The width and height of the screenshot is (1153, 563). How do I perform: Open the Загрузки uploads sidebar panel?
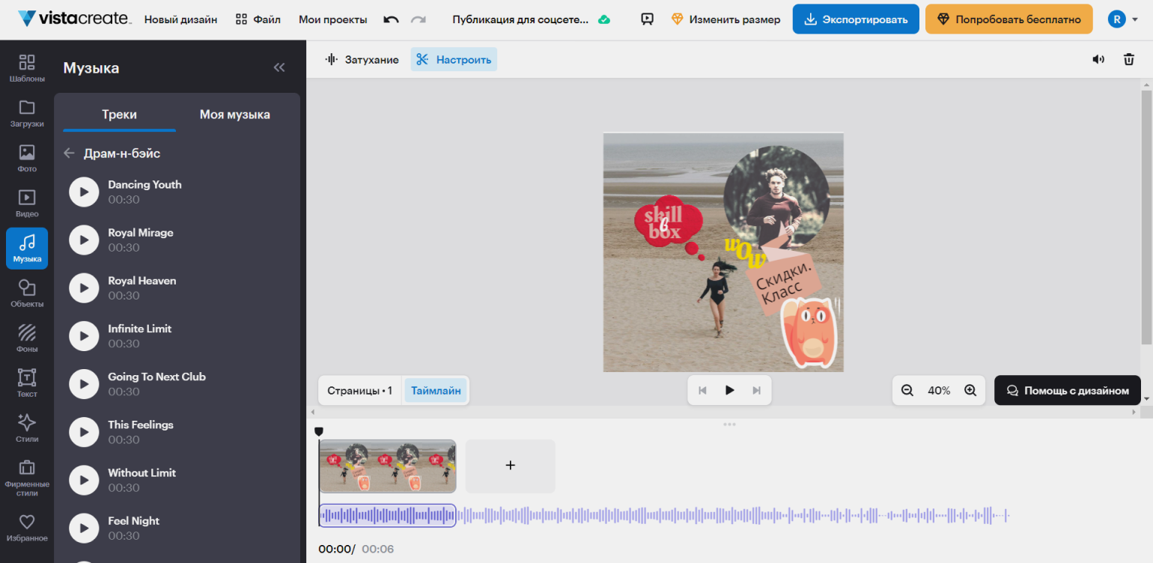(x=27, y=113)
